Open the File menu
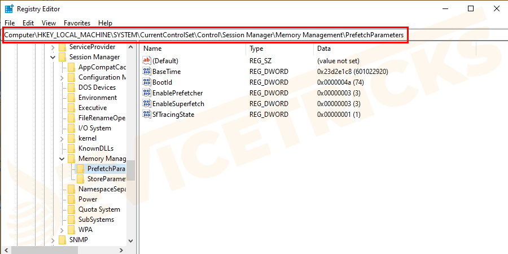 (10, 23)
